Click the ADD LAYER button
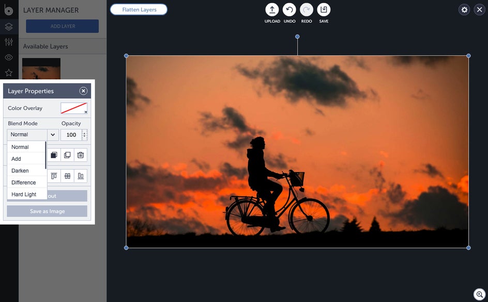488x302 pixels. click(62, 26)
